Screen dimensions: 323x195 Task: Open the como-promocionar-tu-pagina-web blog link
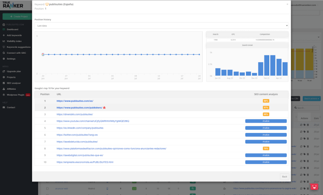tap(265, 188)
